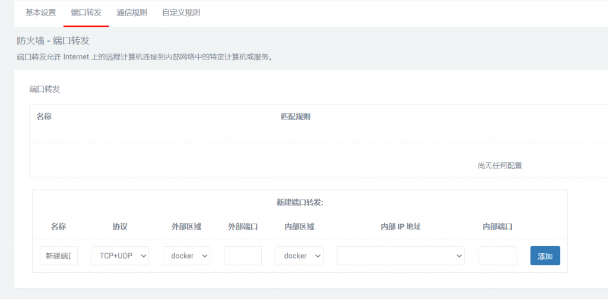Focus the 内部端口 input field
Viewport: 608px width, 299px height.
tap(497, 256)
